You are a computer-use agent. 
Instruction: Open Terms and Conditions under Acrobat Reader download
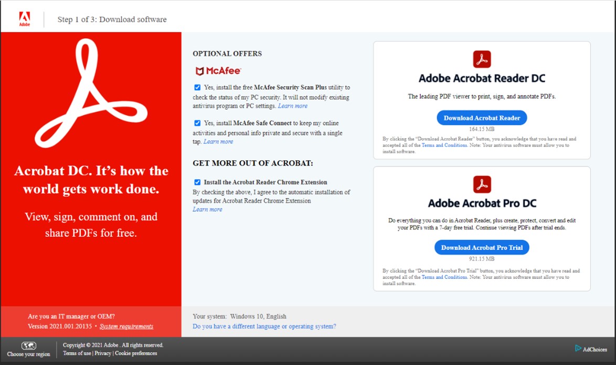click(444, 145)
